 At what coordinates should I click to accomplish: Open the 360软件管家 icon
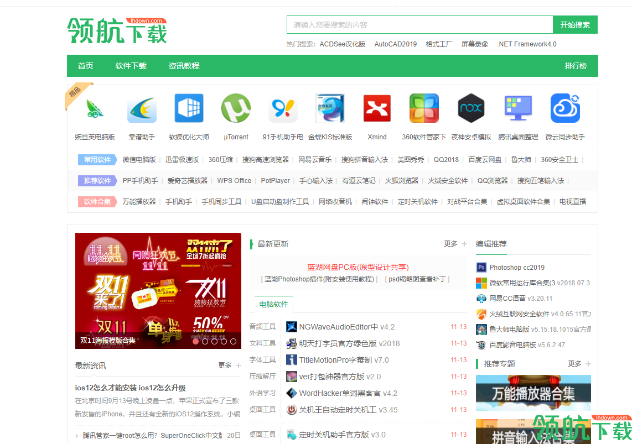[x=424, y=108]
